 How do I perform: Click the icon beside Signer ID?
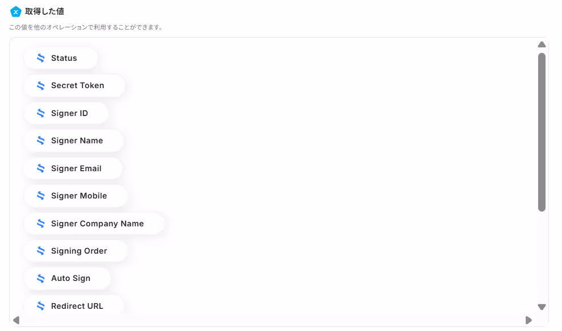(x=41, y=113)
